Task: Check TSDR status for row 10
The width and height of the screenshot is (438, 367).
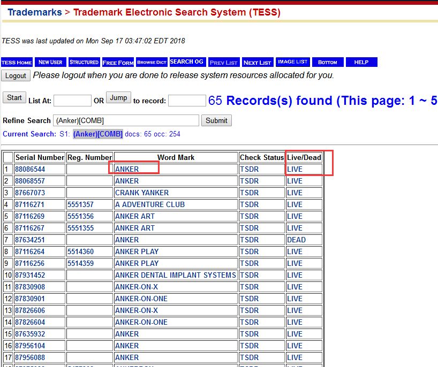Action: tap(250, 275)
